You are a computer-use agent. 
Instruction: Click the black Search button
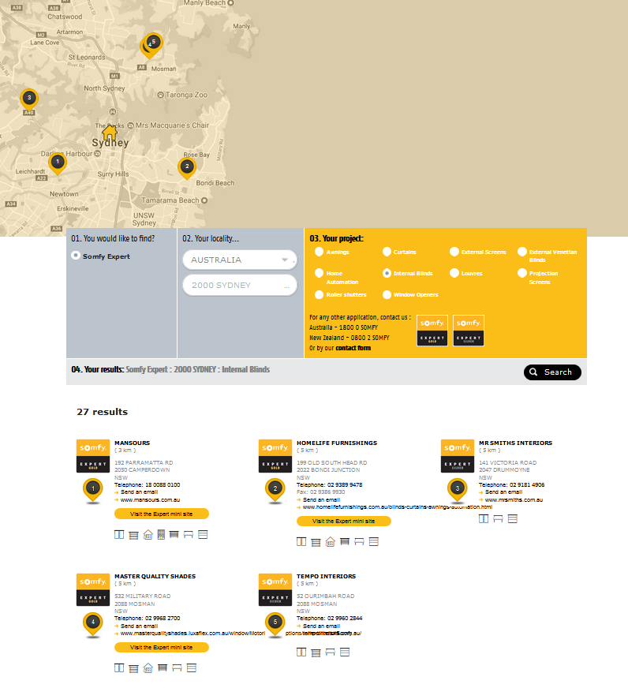coord(552,372)
